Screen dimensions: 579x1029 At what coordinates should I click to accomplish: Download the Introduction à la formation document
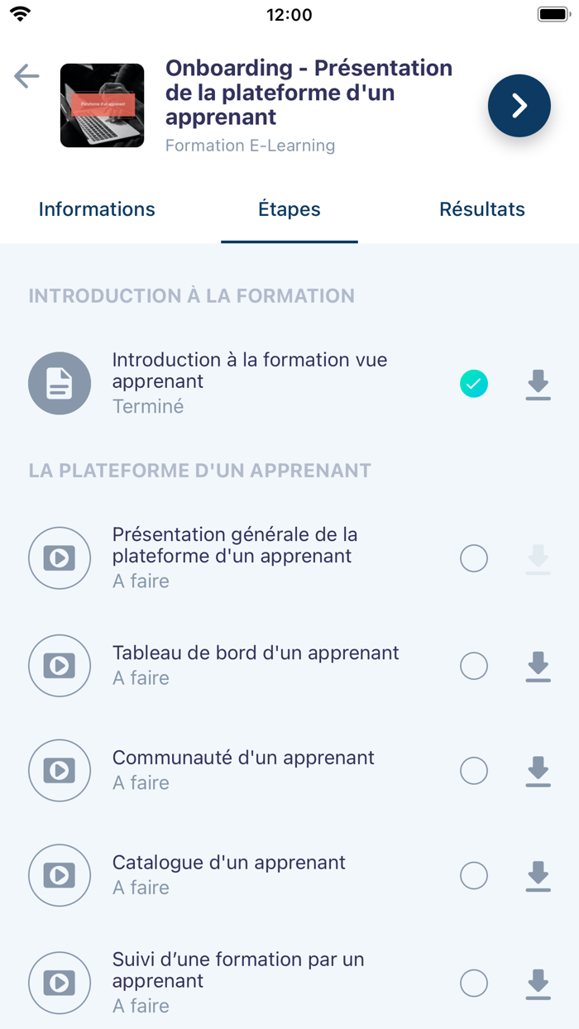pos(538,383)
